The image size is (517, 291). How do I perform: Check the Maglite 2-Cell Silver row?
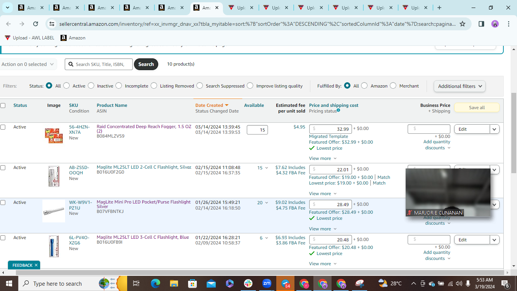pos(3,167)
